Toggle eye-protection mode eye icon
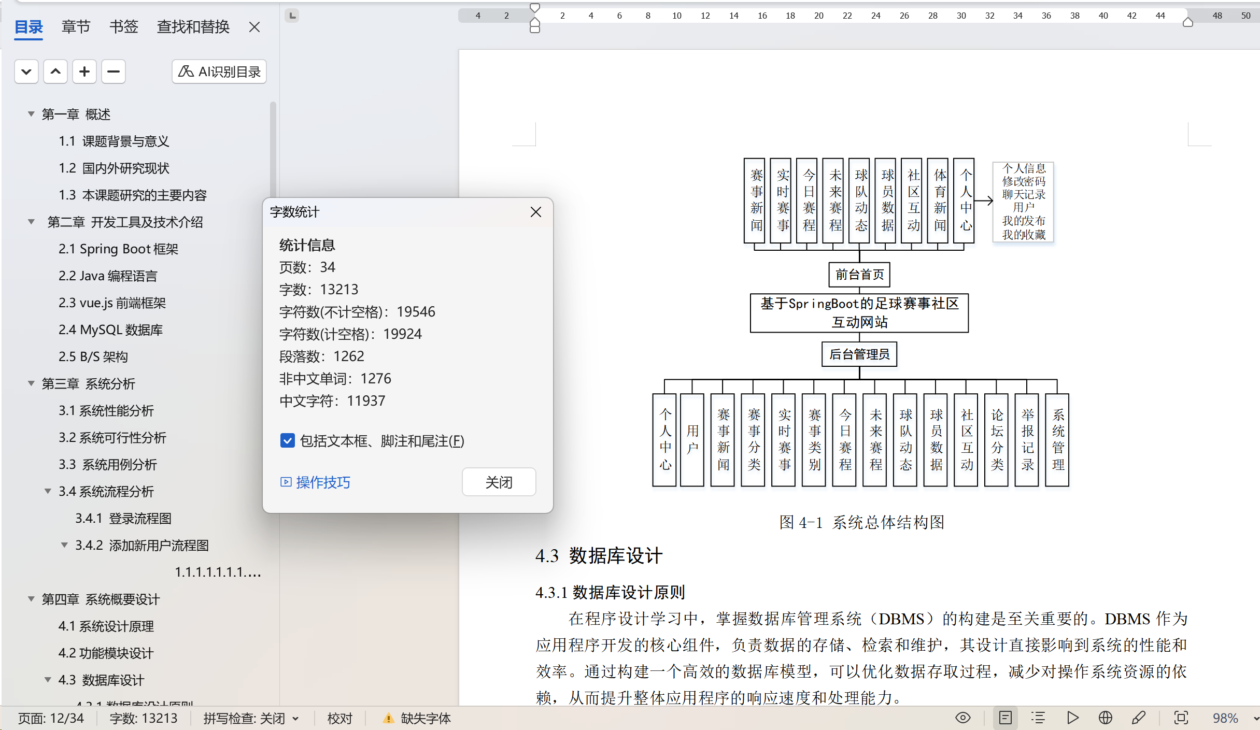Viewport: 1260px width, 730px height. (962, 718)
